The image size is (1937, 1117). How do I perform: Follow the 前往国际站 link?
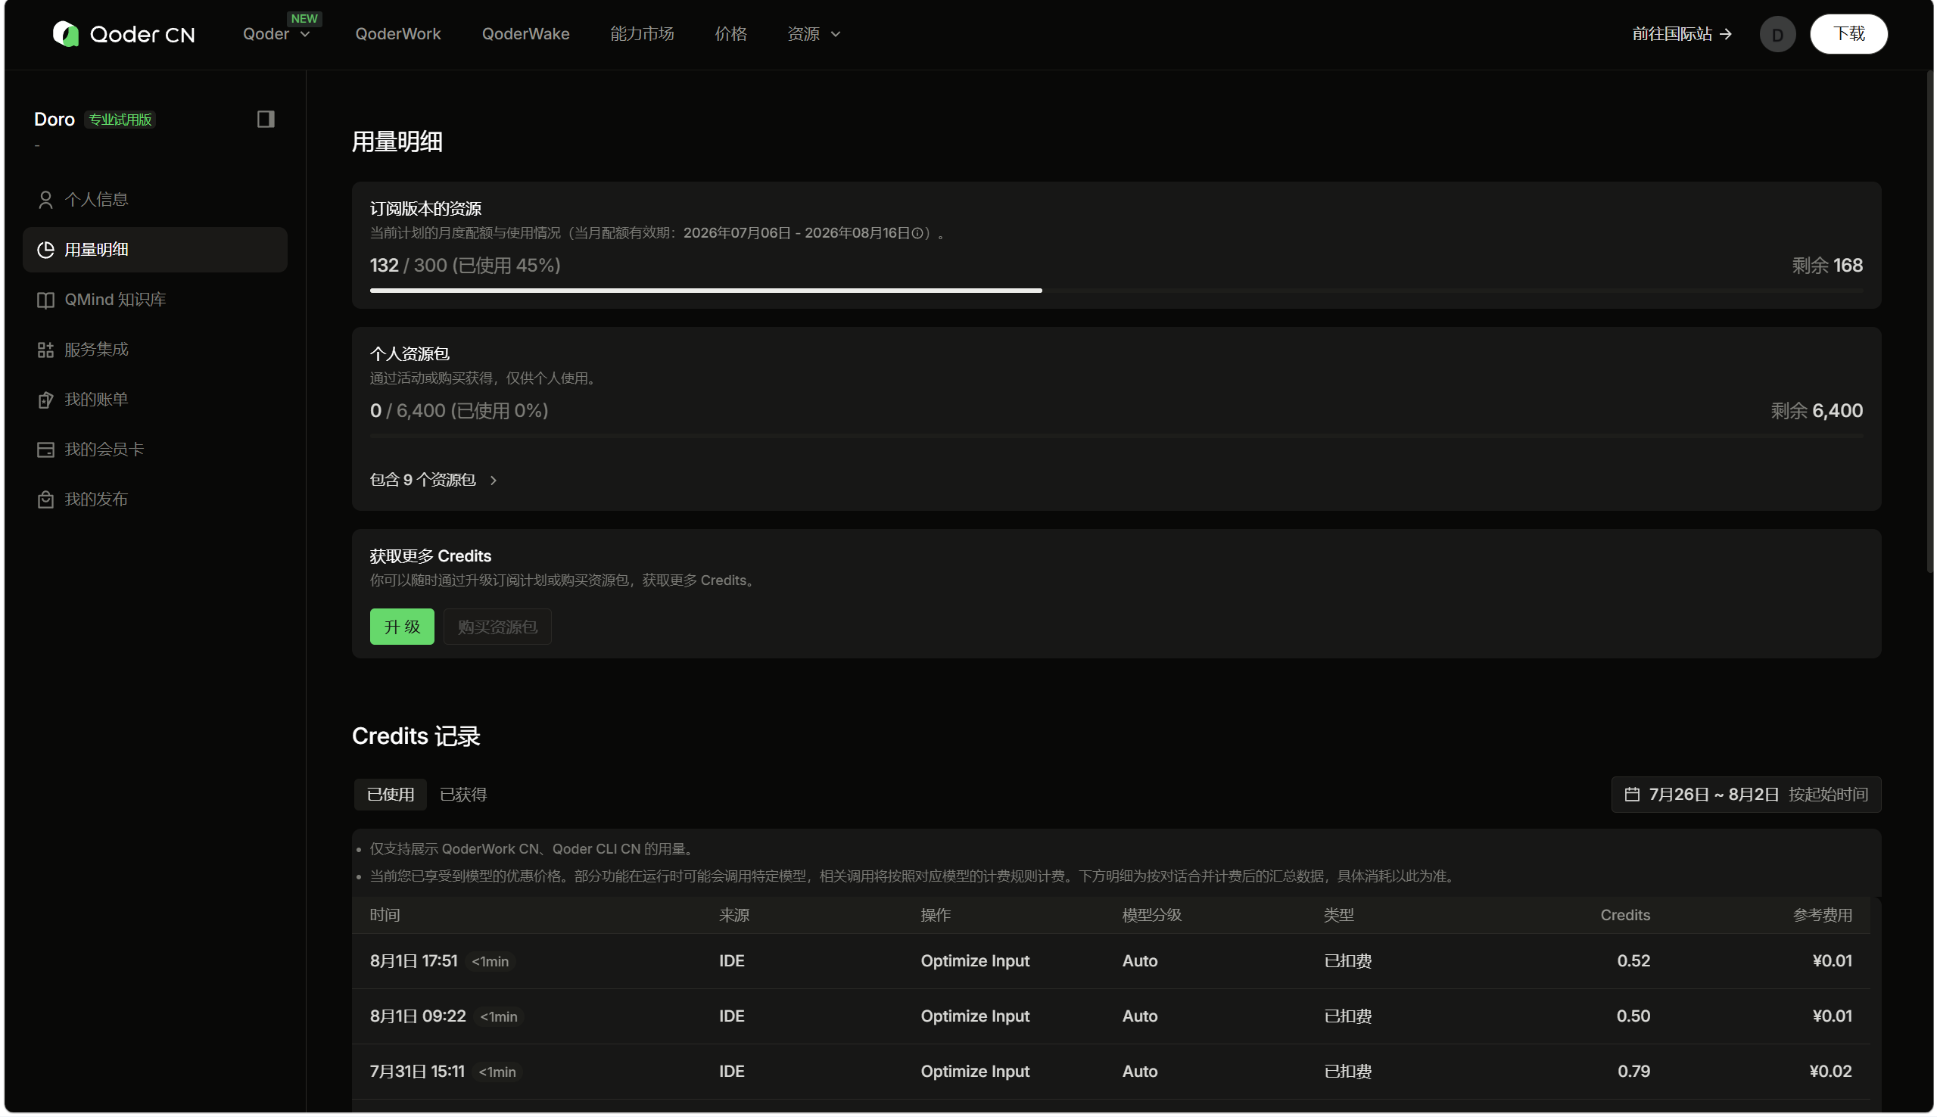[x=1682, y=34]
